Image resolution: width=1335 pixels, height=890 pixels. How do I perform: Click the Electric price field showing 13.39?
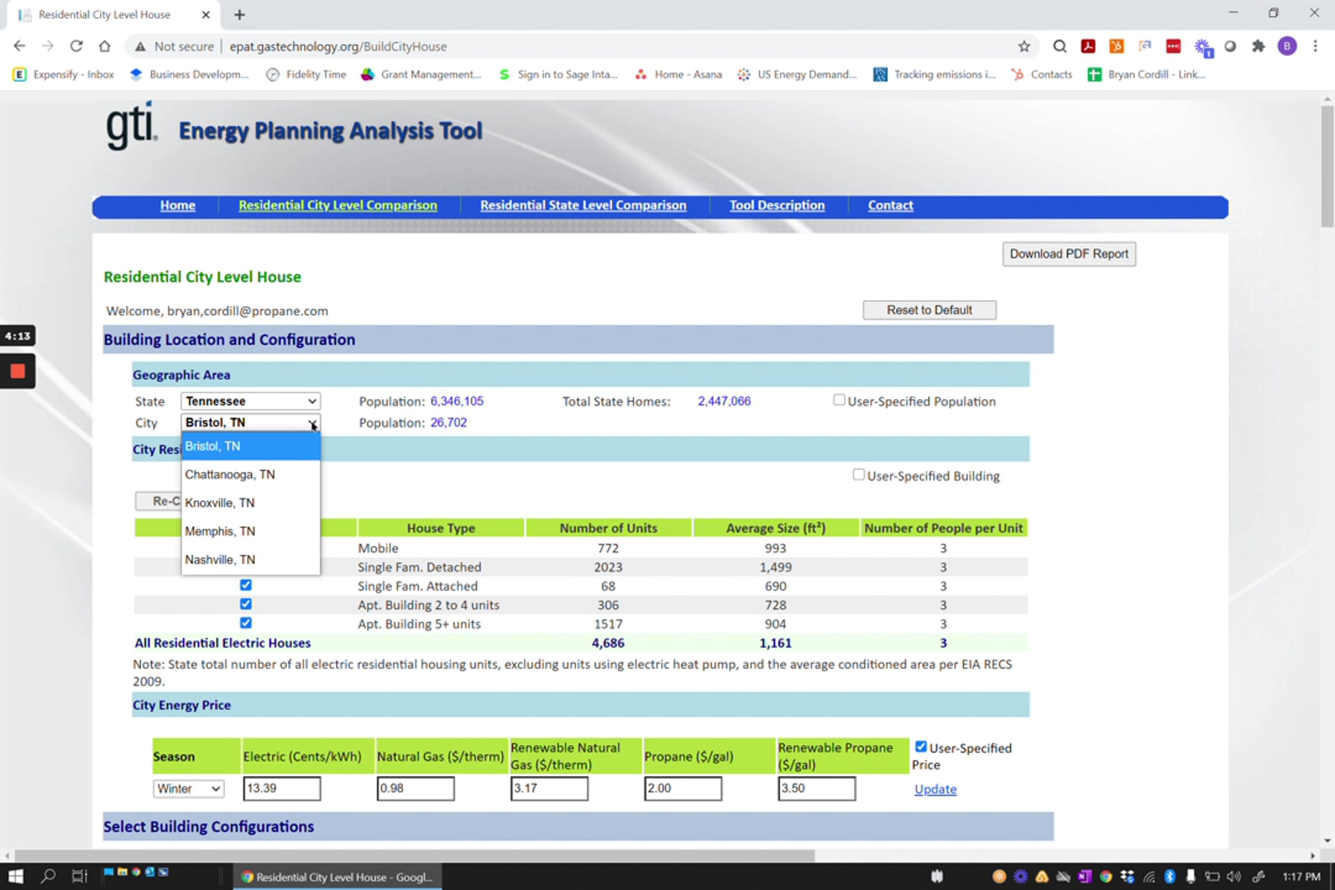(281, 789)
